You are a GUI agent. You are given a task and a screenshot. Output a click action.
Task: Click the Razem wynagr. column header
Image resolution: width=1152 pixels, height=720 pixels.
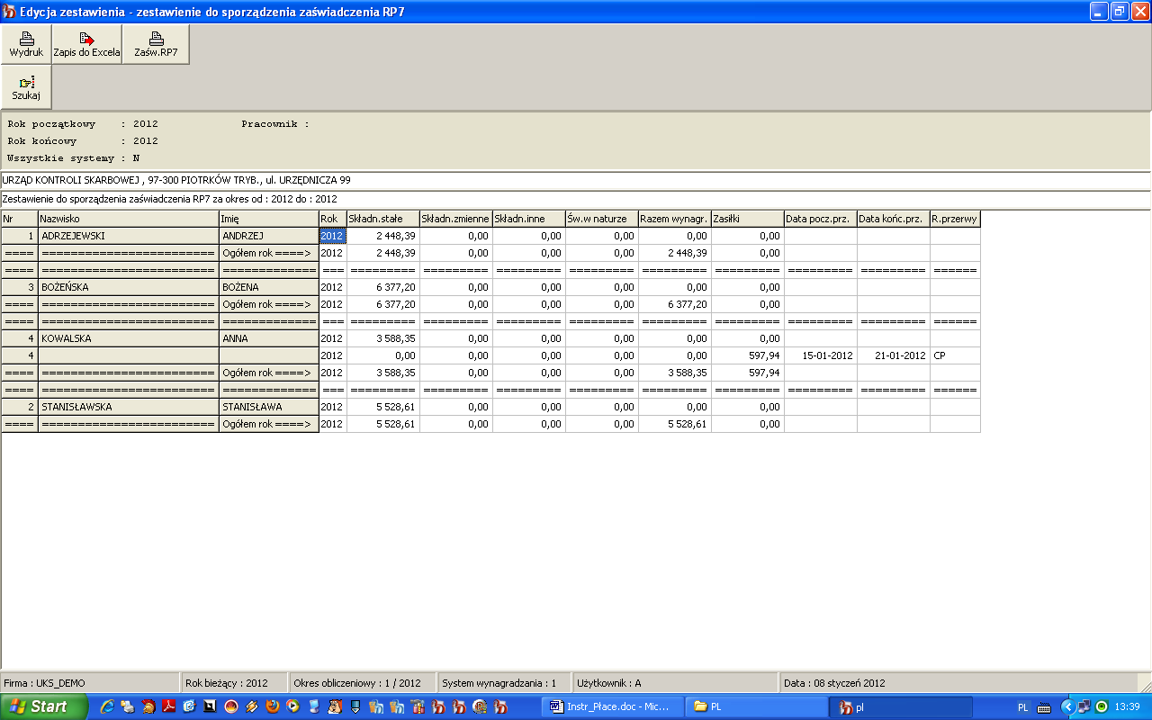point(675,219)
